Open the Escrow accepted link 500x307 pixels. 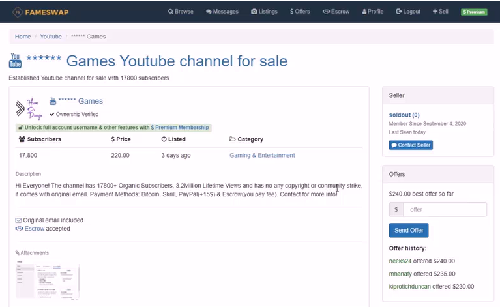coord(35,229)
